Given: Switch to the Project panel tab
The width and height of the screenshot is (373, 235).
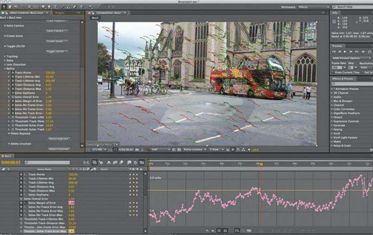Looking at the screenshot, I should click(x=60, y=12).
